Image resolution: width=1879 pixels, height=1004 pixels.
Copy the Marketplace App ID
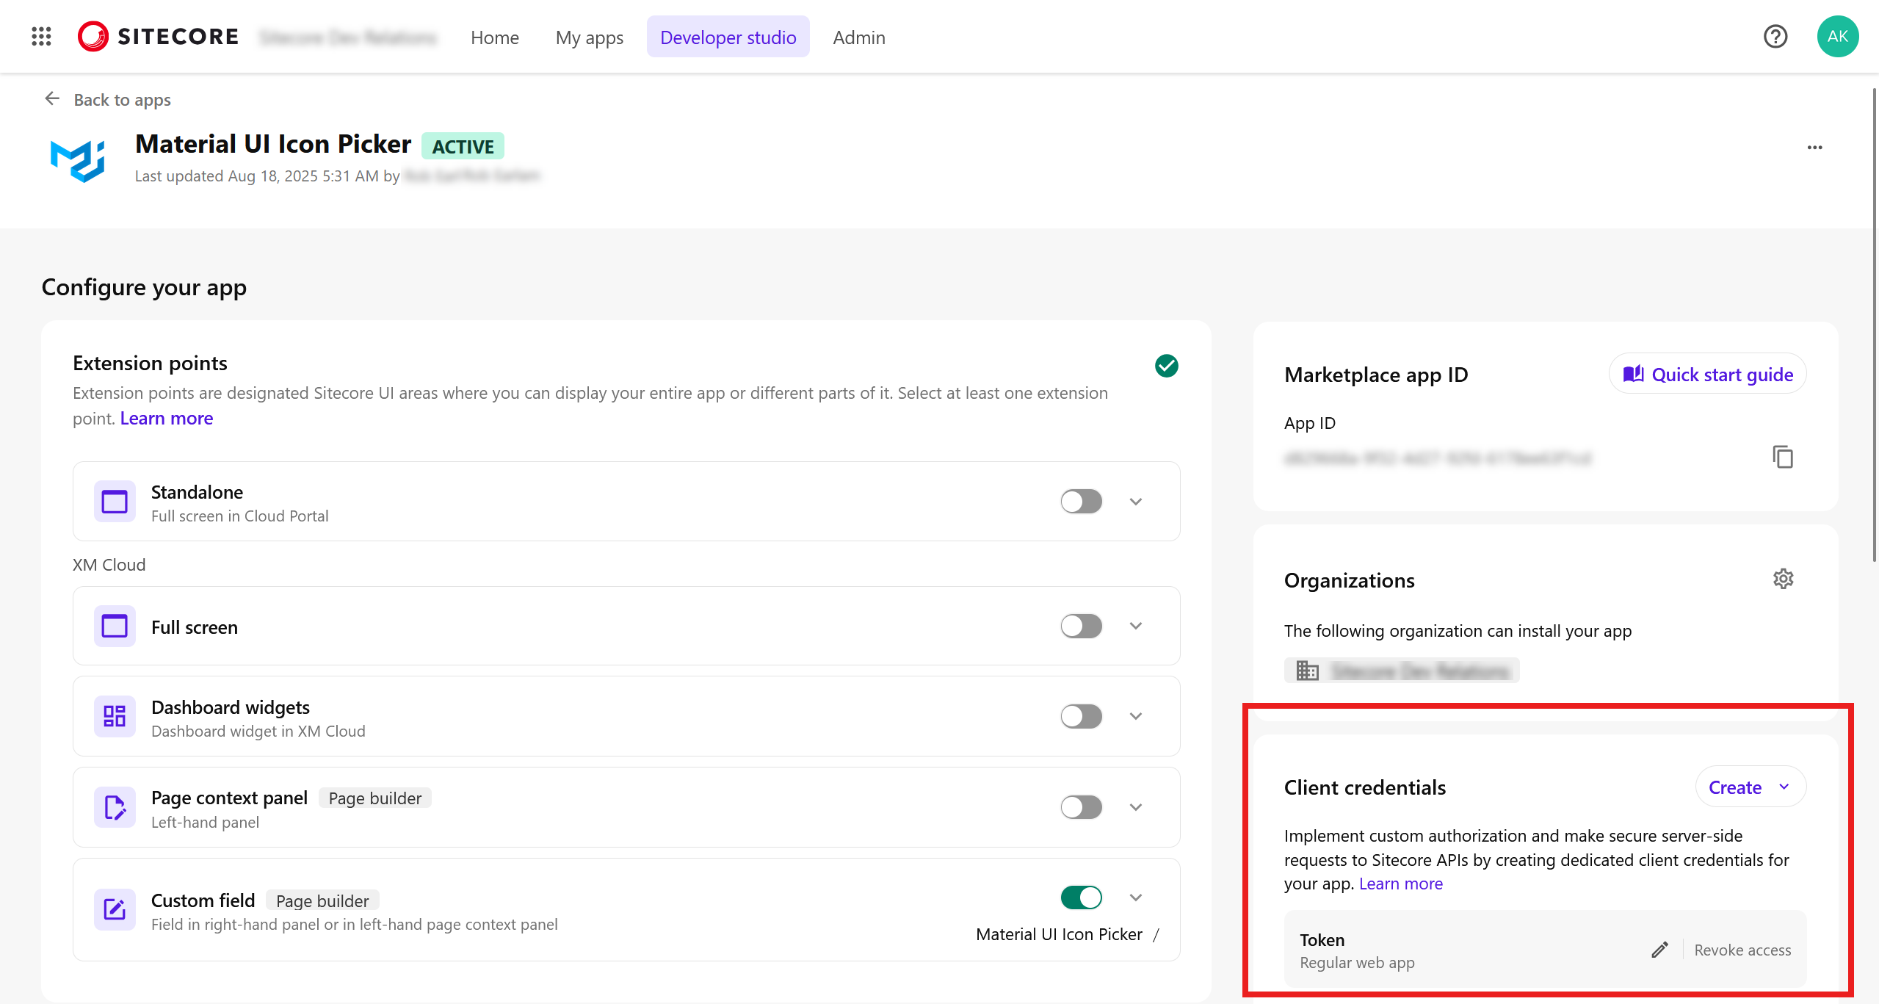point(1783,457)
